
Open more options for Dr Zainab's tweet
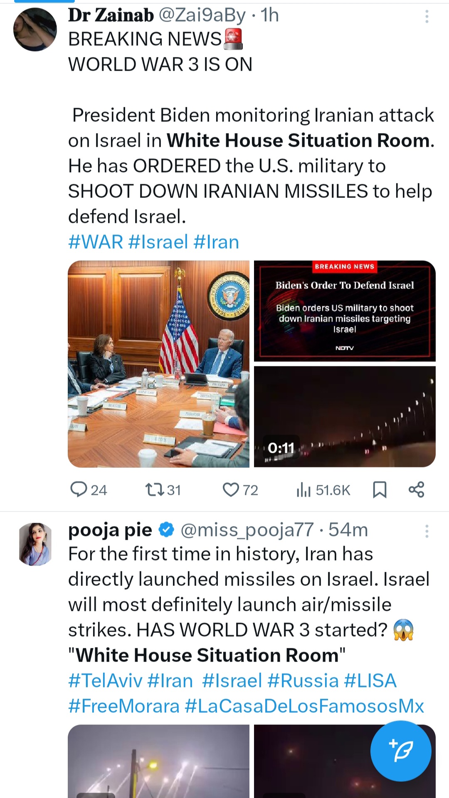point(427,17)
